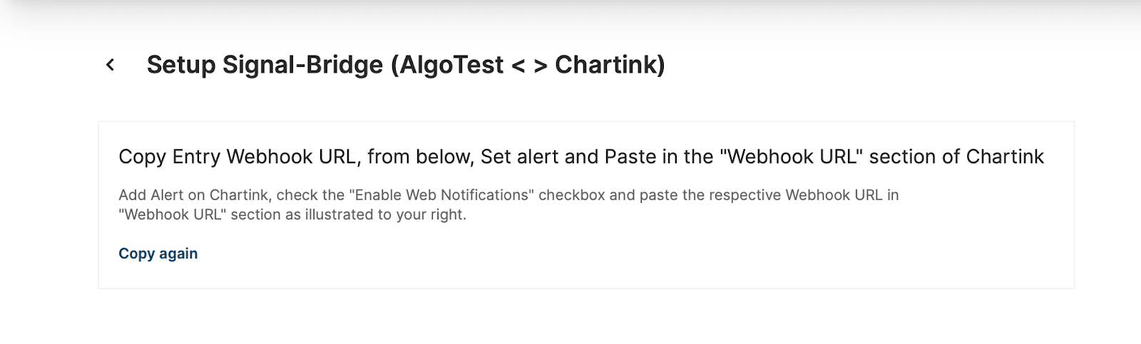Click the from below phrase in heading
Viewport: 1141px width, 344px height.
(x=420, y=157)
